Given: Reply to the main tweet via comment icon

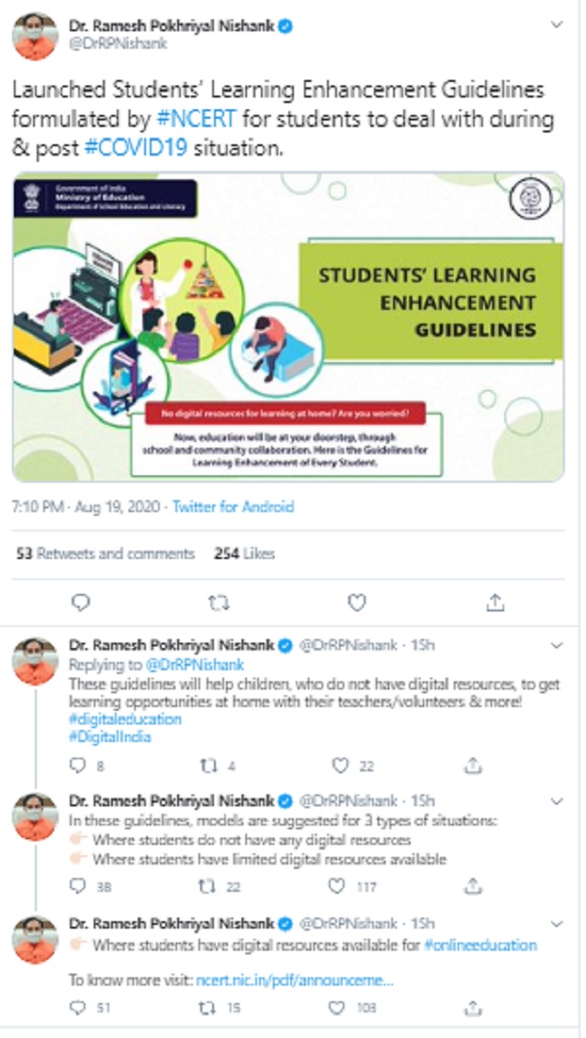Looking at the screenshot, I should click(x=81, y=602).
